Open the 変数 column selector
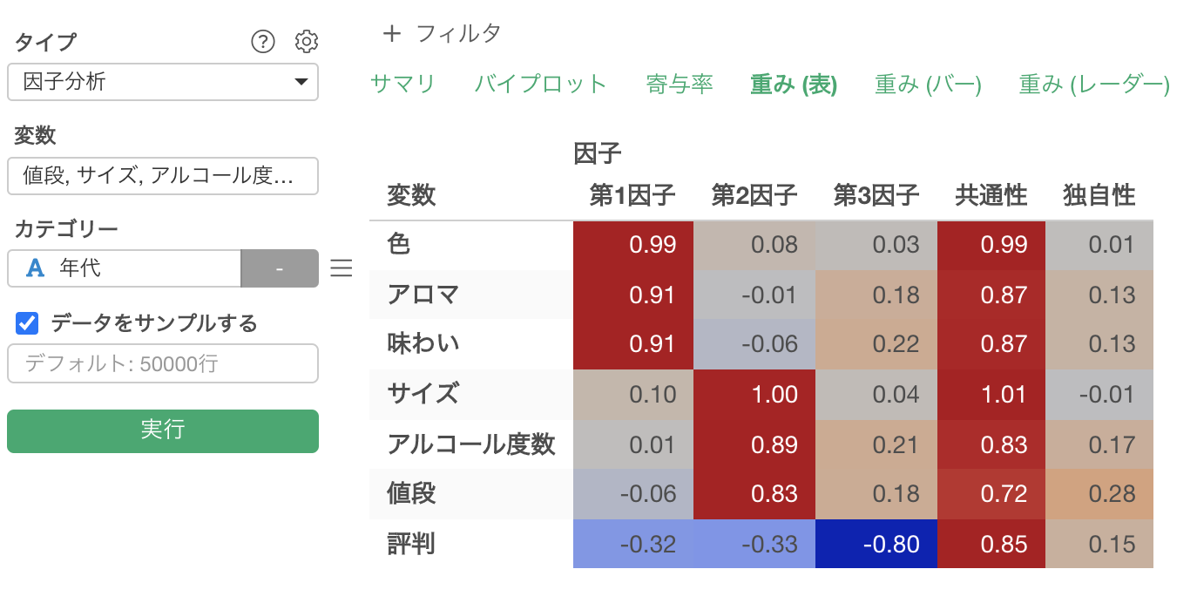The height and width of the screenshot is (603, 1197). [163, 176]
